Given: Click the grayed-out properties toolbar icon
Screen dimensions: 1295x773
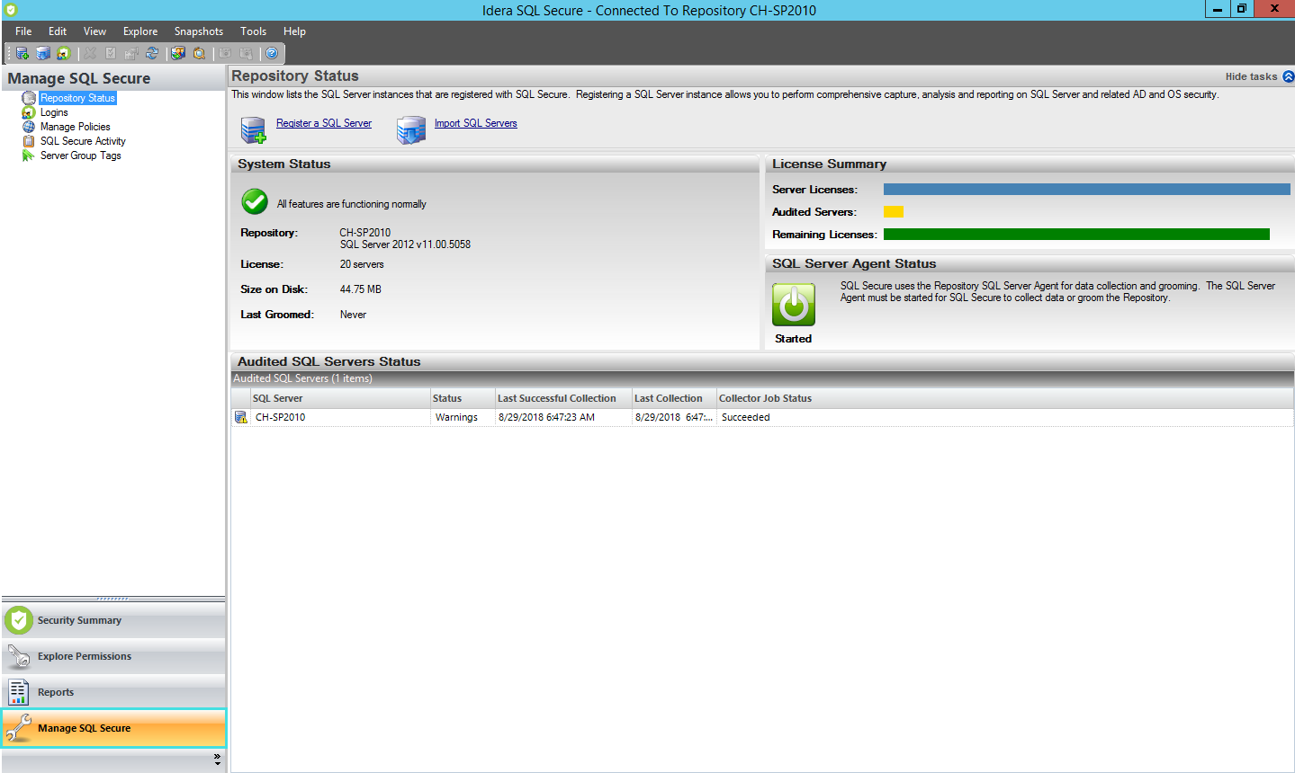Looking at the screenshot, I should tap(130, 53).
